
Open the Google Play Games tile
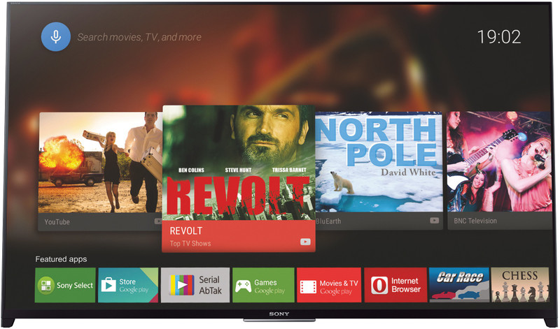pyautogui.click(x=263, y=285)
